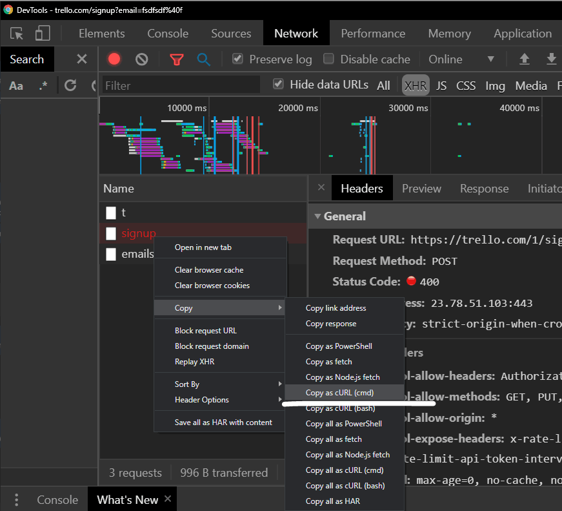The height and width of the screenshot is (511, 562).
Task: Open the Application tab
Action: [x=523, y=34]
